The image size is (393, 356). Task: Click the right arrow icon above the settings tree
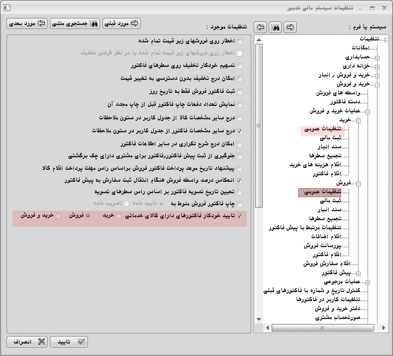pyautogui.click(x=290, y=26)
